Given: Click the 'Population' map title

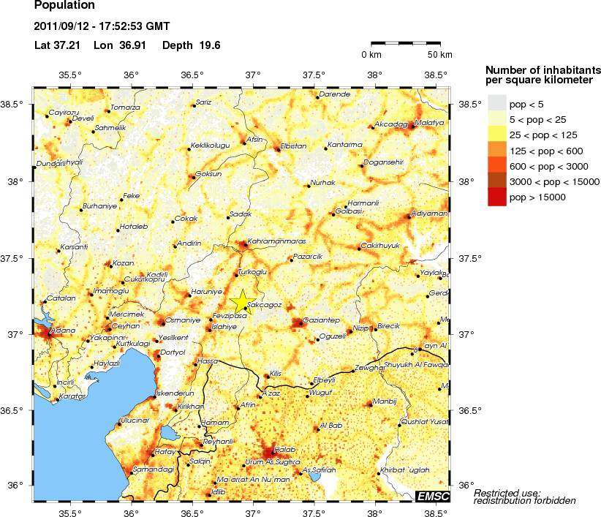Looking at the screenshot, I should click(x=64, y=8).
